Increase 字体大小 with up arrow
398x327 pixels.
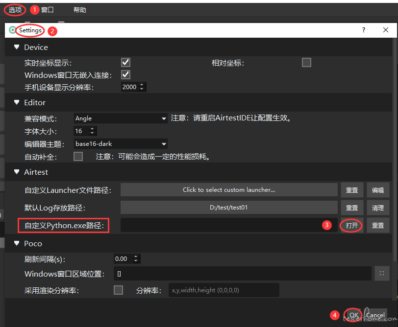point(92,129)
